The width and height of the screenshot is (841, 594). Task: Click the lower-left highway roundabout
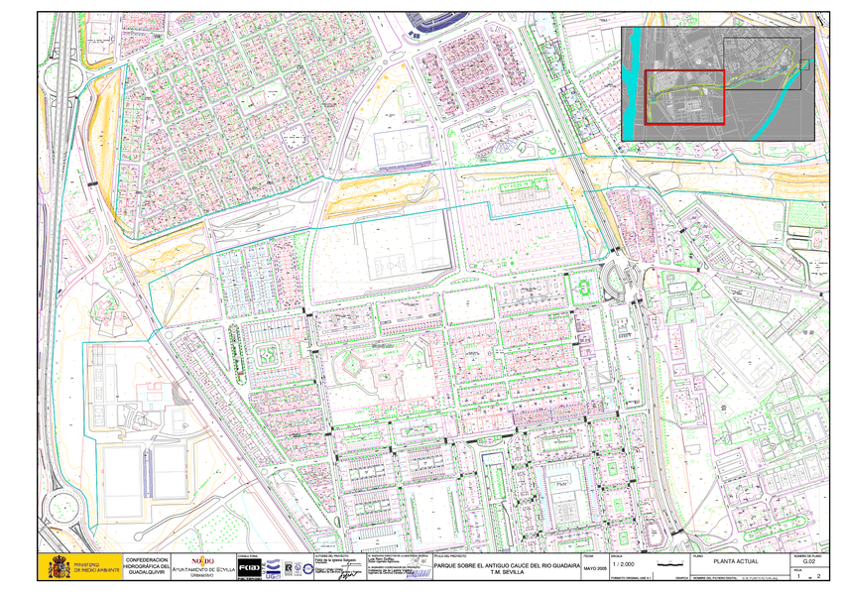64,508
